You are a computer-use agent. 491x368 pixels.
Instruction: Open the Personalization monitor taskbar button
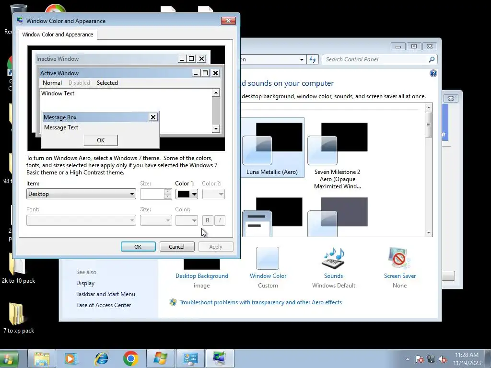pos(220,359)
